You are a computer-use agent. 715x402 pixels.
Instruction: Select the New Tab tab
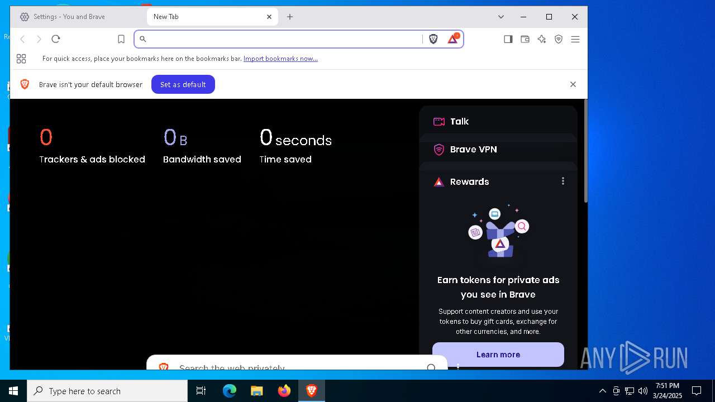(212, 17)
